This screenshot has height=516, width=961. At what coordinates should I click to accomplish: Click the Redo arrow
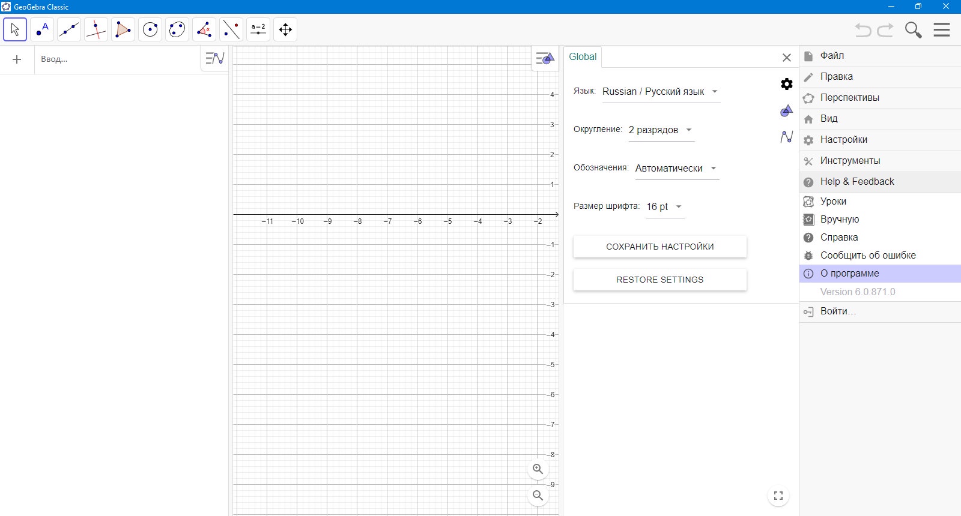885,30
